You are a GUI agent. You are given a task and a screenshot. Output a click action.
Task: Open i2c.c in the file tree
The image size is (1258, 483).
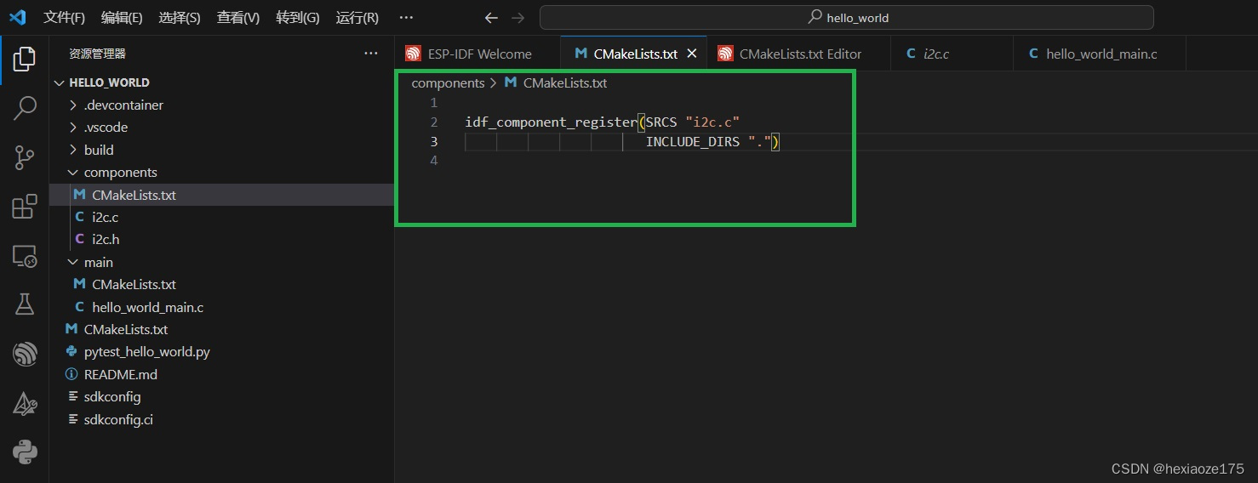[x=221, y=217]
